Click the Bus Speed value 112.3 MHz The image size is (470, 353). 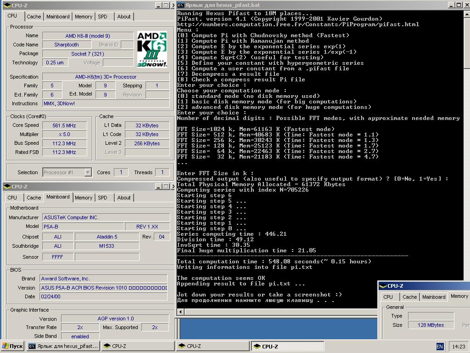pos(64,143)
